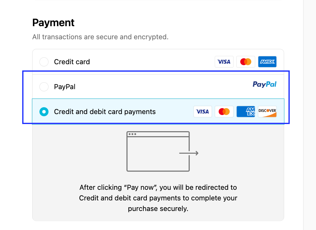Choose the PayPal radio button
The height and width of the screenshot is (230, 316).
click(x=44, y=87)
